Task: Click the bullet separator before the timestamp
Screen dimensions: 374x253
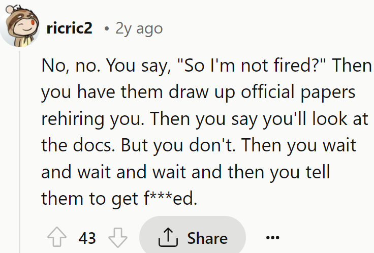Action: pyautogui.click(x=107, y=29)
